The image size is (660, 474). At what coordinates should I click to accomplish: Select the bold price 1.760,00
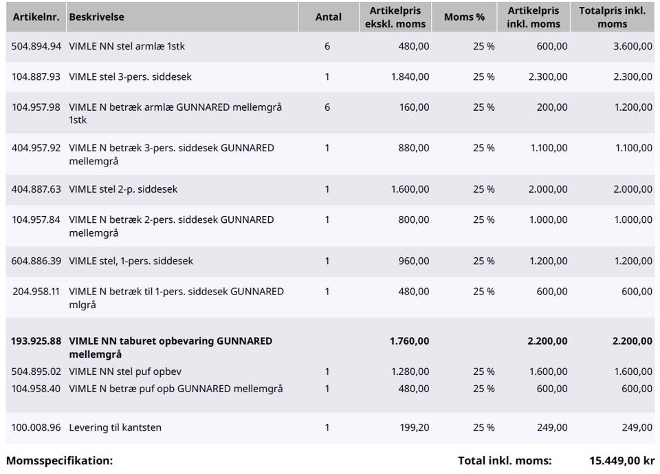coord(410,341)
